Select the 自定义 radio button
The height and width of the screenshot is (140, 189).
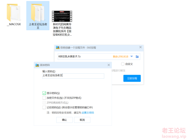[x=123, y=64]
